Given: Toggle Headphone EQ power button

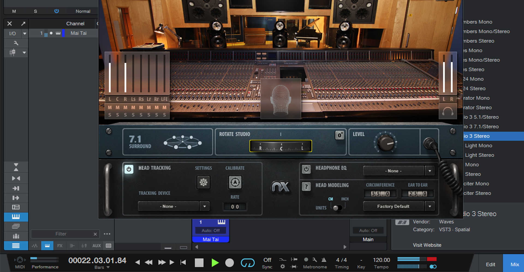Looking at the screenshot, I should pos(306,169).
